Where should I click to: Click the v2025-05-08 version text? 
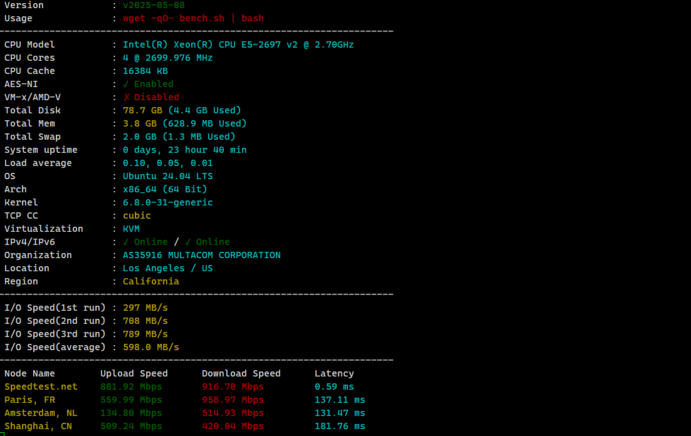(154, 5)
